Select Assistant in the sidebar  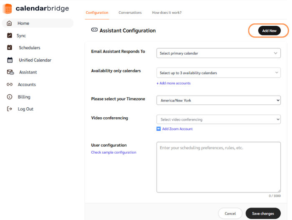pos(28,72)
